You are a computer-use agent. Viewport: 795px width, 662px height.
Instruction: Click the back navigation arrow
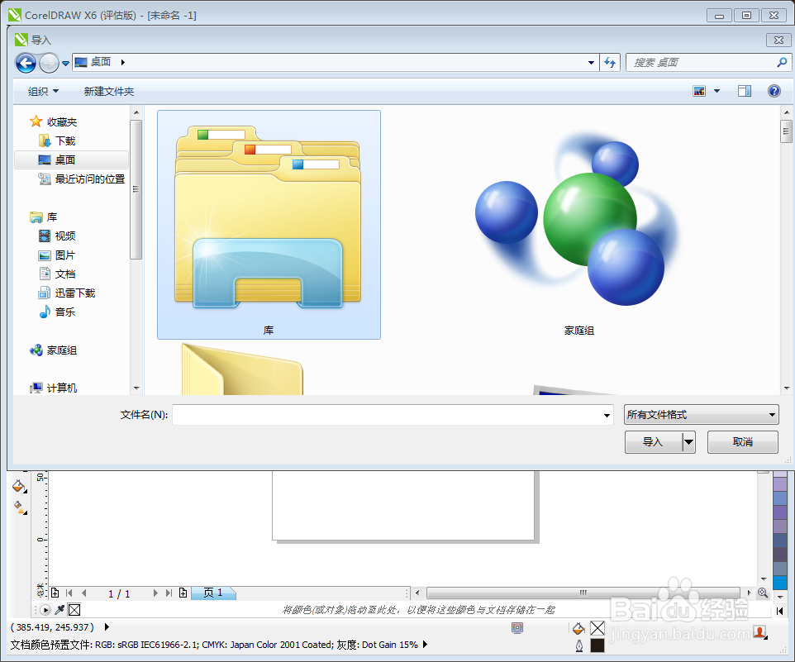25,63
